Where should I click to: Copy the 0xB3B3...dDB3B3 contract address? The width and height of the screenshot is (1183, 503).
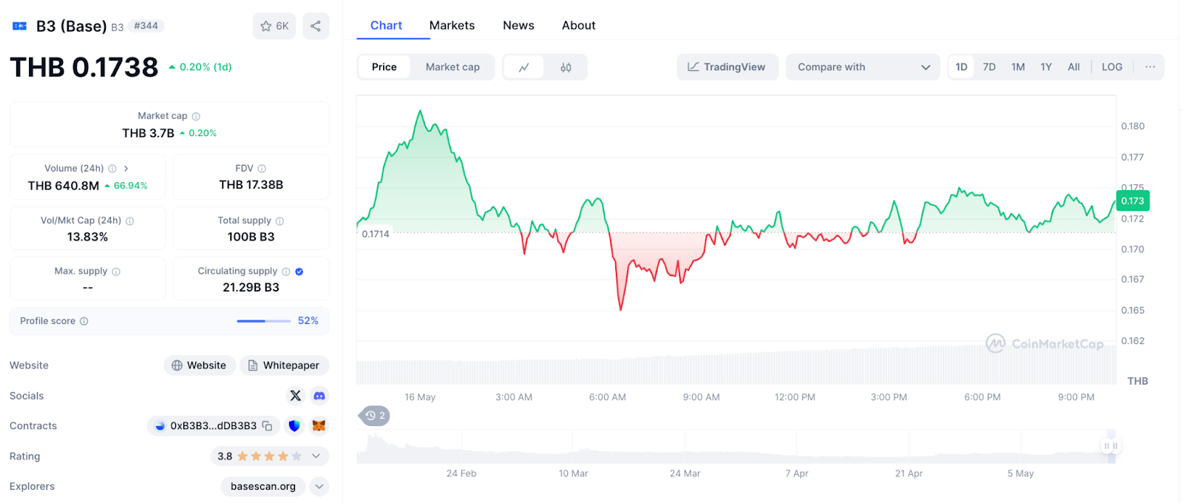(268, 426)
